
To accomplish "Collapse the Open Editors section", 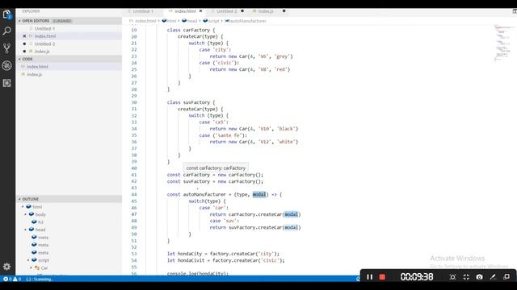I will point(19,21).
